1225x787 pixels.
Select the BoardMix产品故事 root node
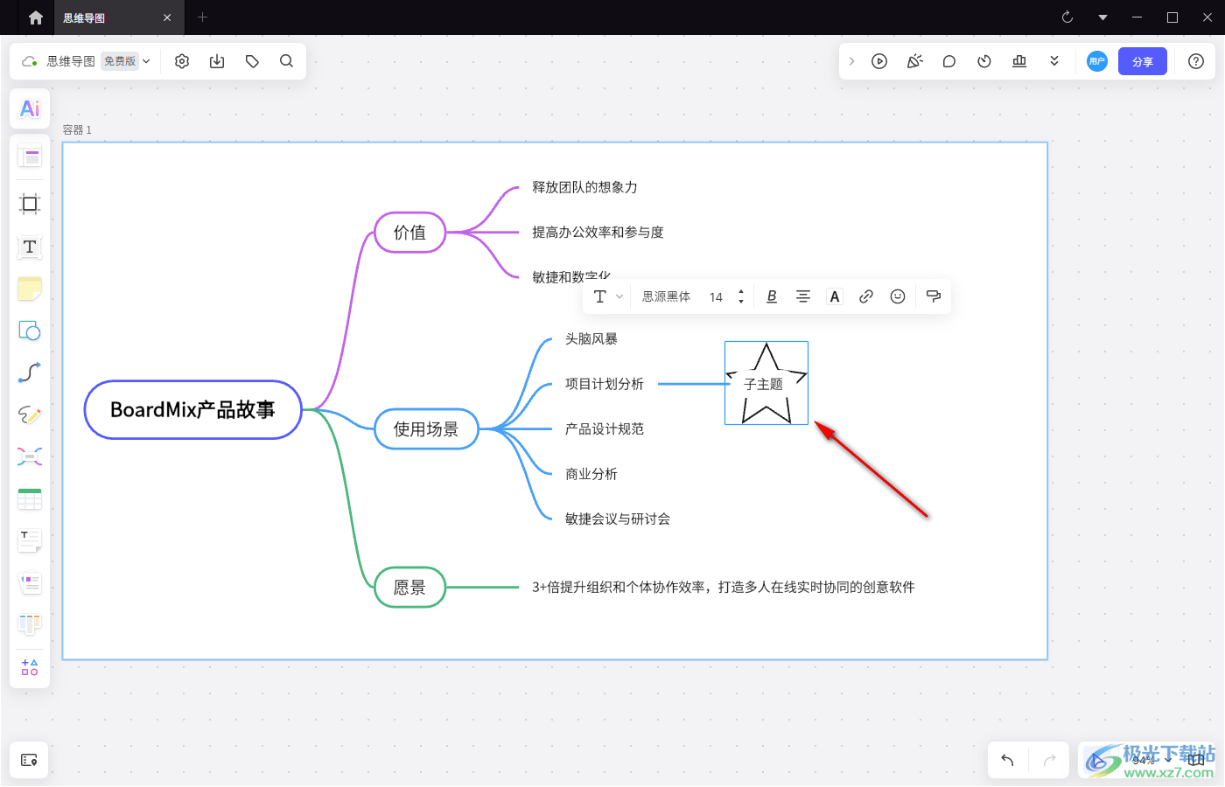click(x=192, y=410)
